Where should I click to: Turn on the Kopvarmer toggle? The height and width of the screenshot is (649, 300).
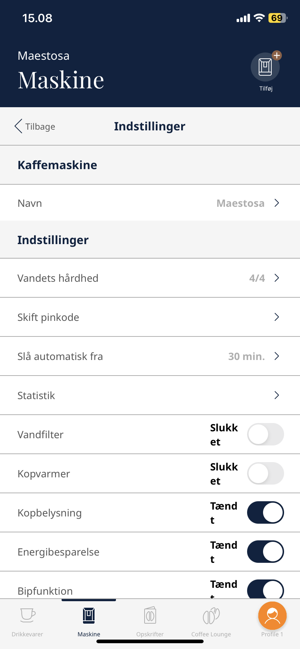pyautogui.click(x=265, y=473)
